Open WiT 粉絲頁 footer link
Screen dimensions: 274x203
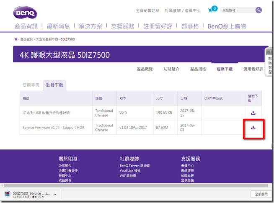[x=128, y=176]
